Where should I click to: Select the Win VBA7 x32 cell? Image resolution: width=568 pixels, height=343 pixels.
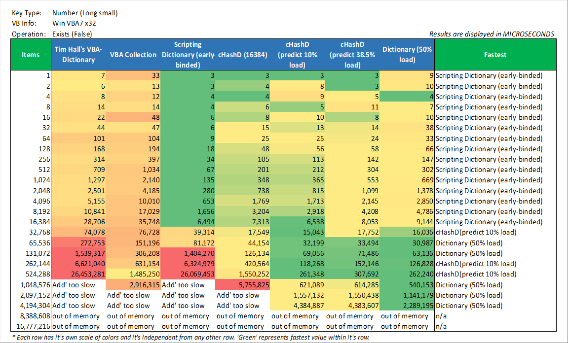pos(73,23)
